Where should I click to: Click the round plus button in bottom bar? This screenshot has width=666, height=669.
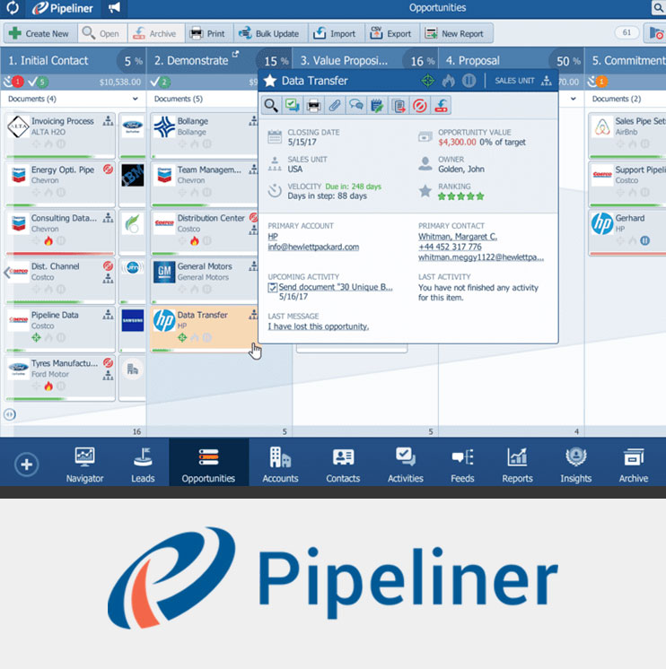click(27, 465)
